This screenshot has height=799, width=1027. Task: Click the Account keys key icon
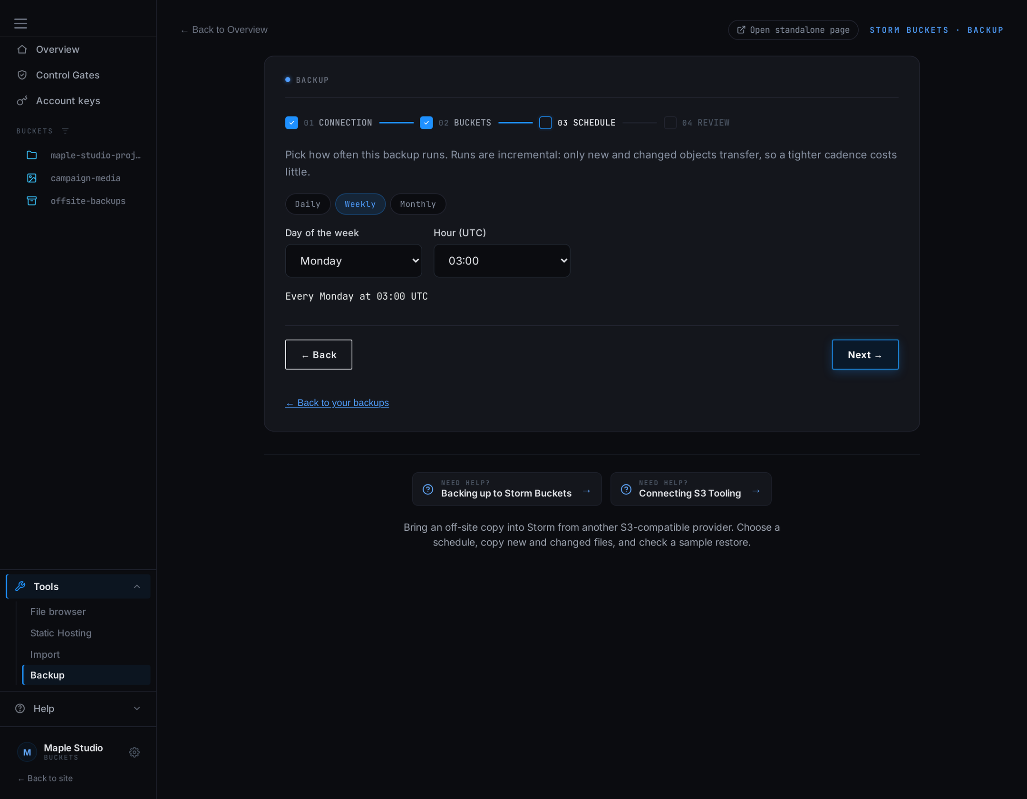(22, 101)
